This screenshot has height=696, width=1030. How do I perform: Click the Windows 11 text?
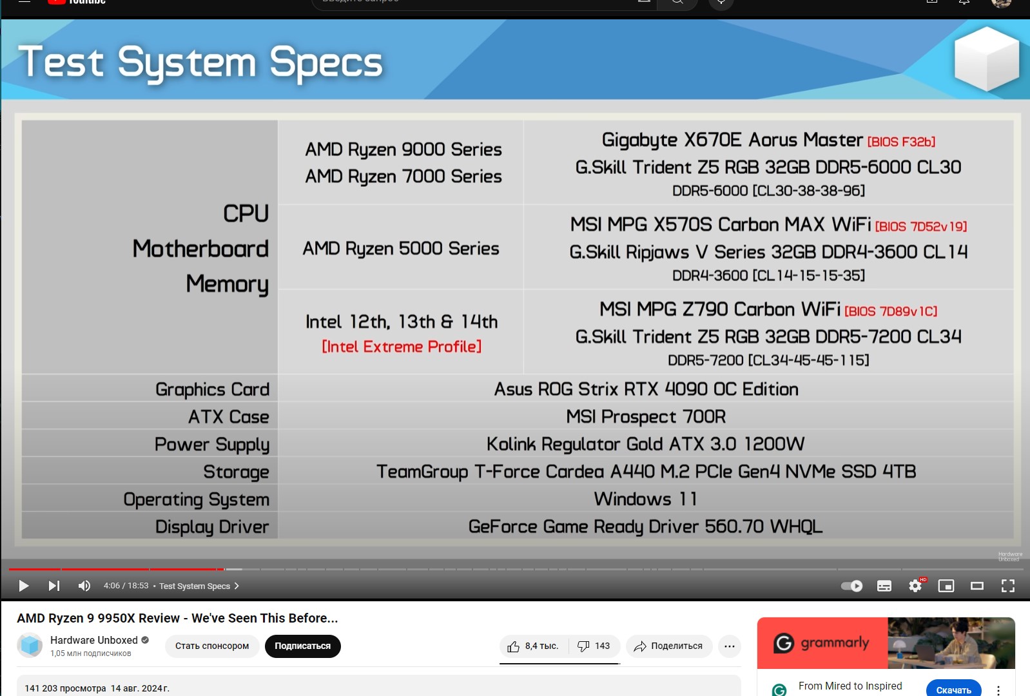click(x=646, y=499)
